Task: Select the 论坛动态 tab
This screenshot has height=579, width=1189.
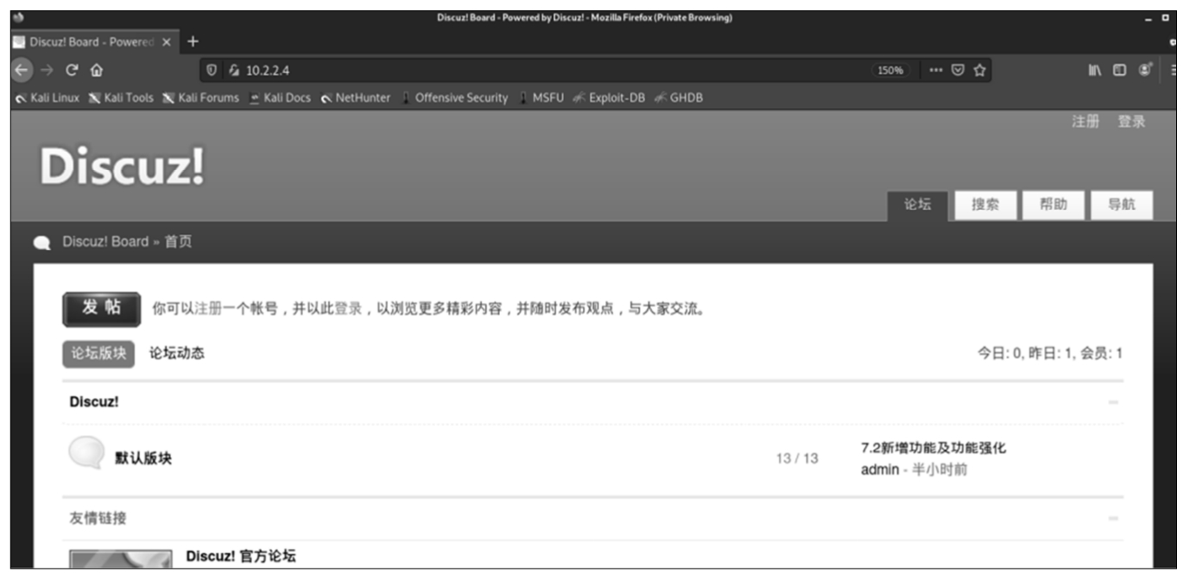Action: pyautogui.click(x=177, y=353)
